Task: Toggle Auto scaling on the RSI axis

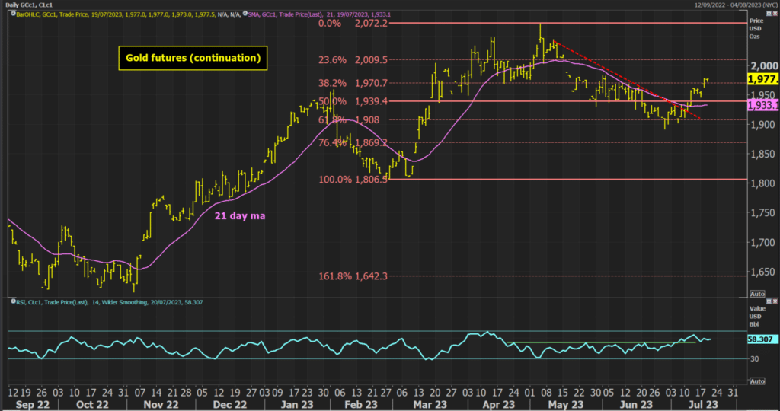Action: coord(757,381)
